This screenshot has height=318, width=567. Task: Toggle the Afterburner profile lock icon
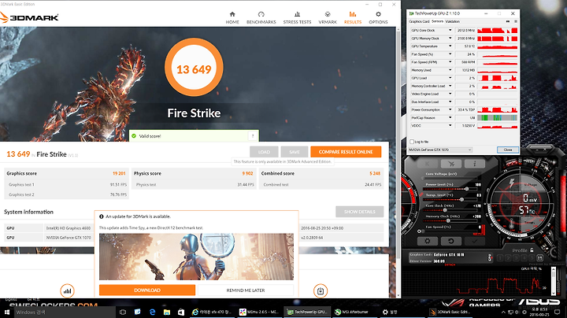pyautogui.click(x=532, y=250)
